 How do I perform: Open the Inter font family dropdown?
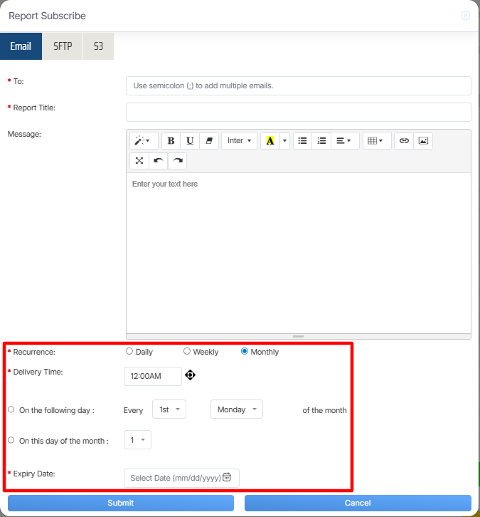tap(239, 141)
